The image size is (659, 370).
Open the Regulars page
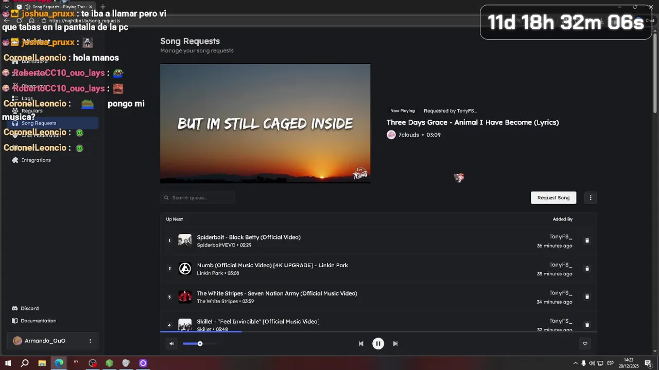27,111
